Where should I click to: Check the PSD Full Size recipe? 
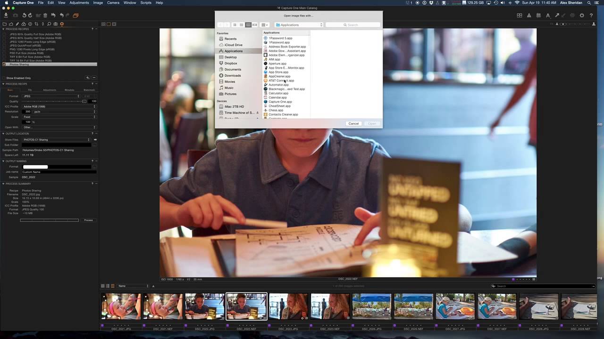coord(4,53)
